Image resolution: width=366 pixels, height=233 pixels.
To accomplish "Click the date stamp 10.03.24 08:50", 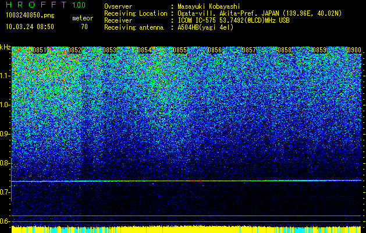I will [x=30, y=27].
